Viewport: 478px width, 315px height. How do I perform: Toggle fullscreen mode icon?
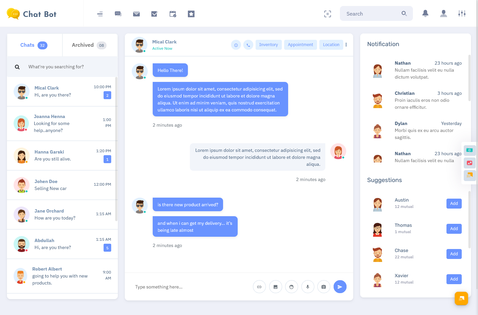coord(328,14)
